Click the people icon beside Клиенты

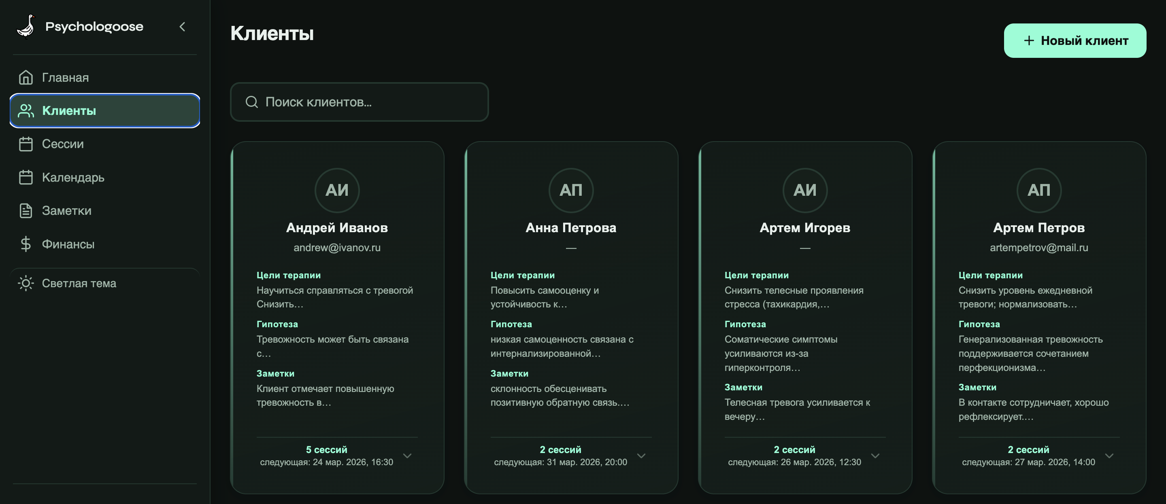26,111
